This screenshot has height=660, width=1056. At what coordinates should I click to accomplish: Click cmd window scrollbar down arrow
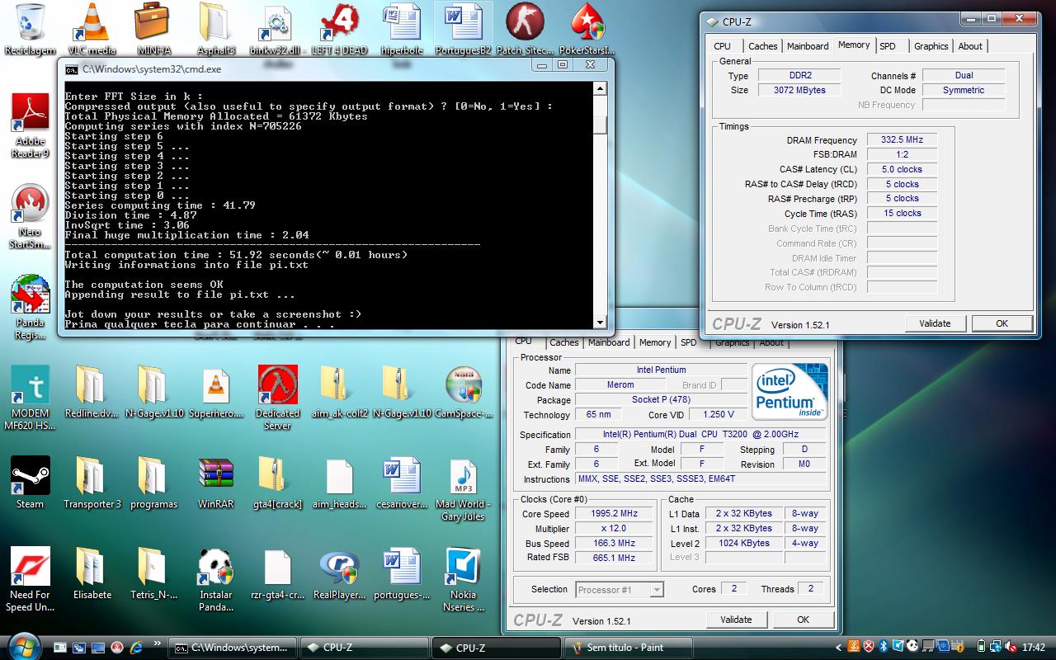[x=601, y=323]
